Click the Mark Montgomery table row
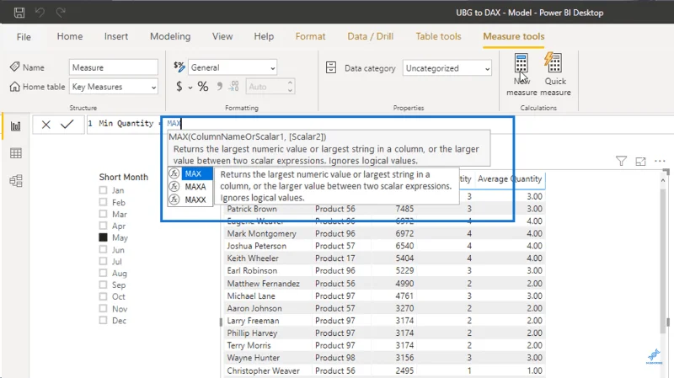 tap(384, 233)
